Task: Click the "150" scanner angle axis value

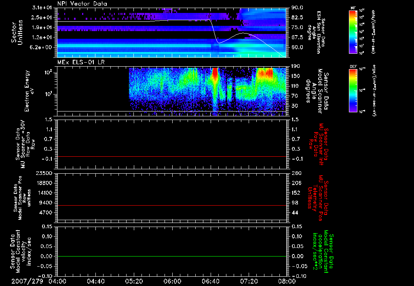Action: tap(296, 76)
